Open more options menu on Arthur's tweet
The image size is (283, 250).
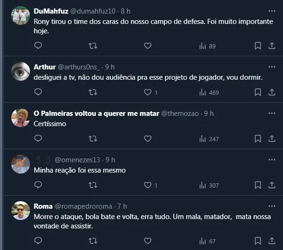pos(272,67)
